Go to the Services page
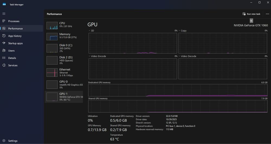 22,65
